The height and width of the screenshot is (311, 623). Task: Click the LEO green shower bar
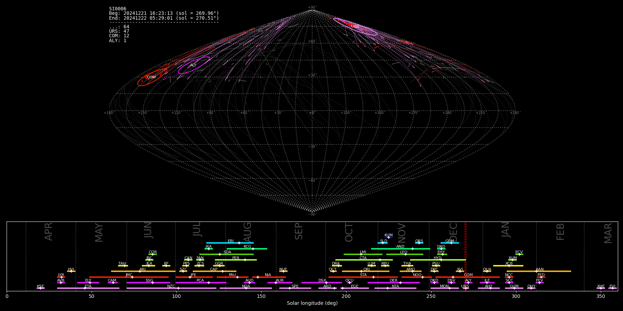click(405, 254)
